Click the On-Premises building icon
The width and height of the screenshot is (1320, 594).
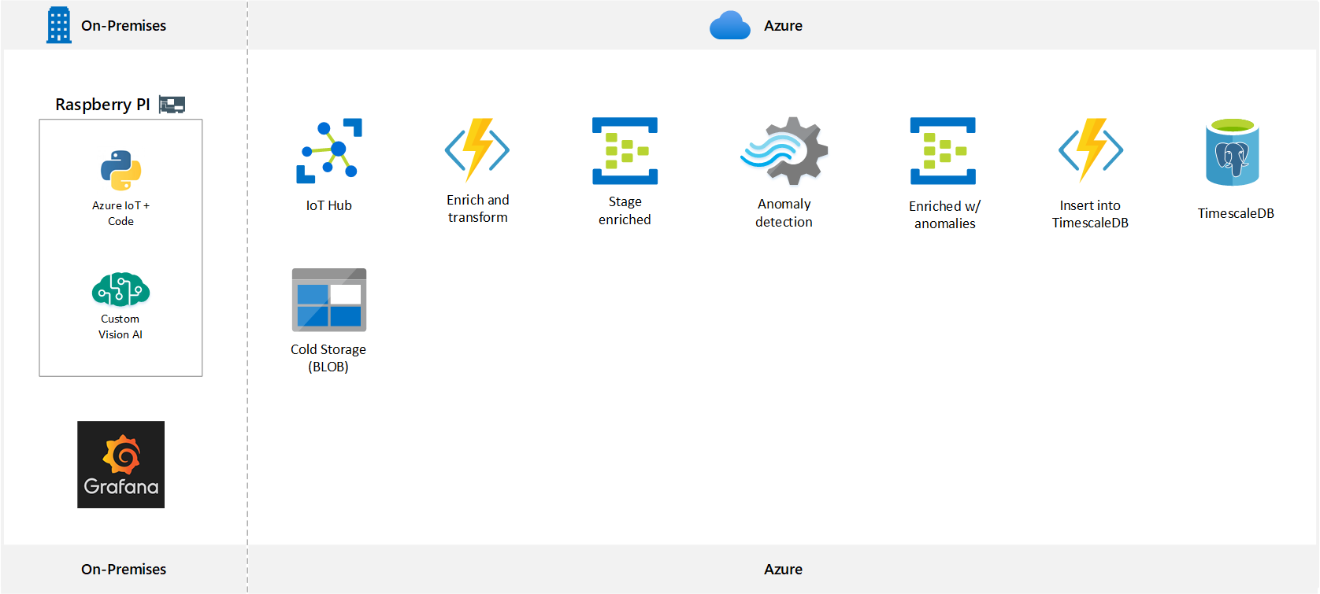(59, 25)
